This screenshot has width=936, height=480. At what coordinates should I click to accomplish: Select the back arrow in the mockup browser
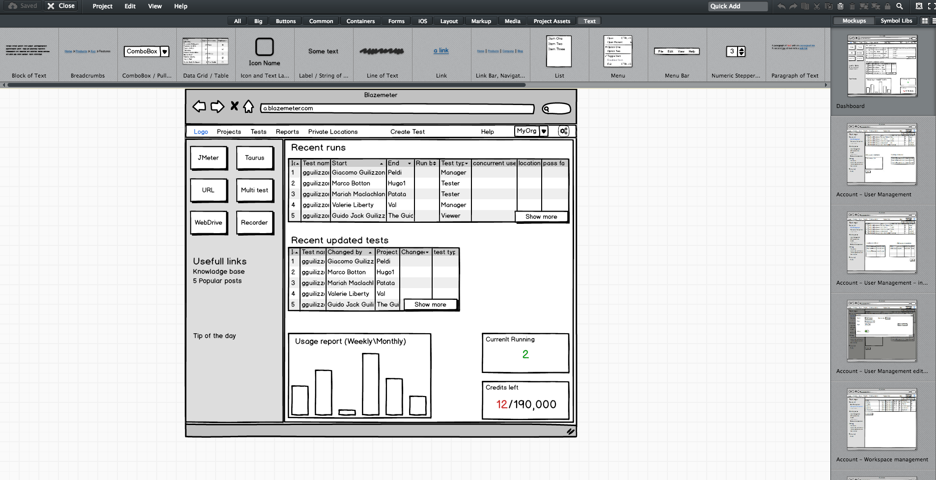click(x=199, y=107)
